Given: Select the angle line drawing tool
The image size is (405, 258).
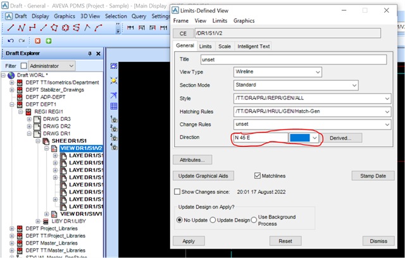Looking at the screenshot, I should pyautogui.click(x=87, y=28).
